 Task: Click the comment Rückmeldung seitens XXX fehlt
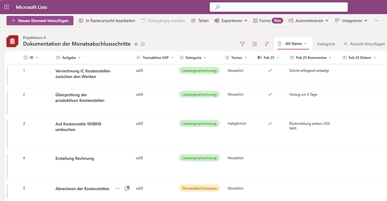pyautogui.click(x=310, y=126)
